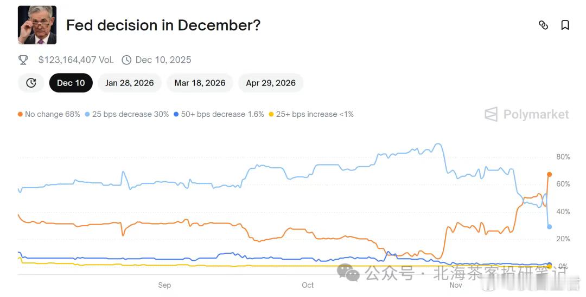
Task: Click the light-blue 30% endpoint on chart
Action: [x=549, y=227]
